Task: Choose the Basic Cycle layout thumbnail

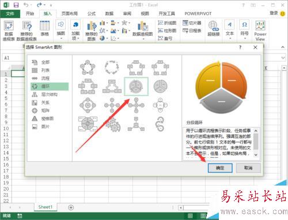Action: point(88,67)
